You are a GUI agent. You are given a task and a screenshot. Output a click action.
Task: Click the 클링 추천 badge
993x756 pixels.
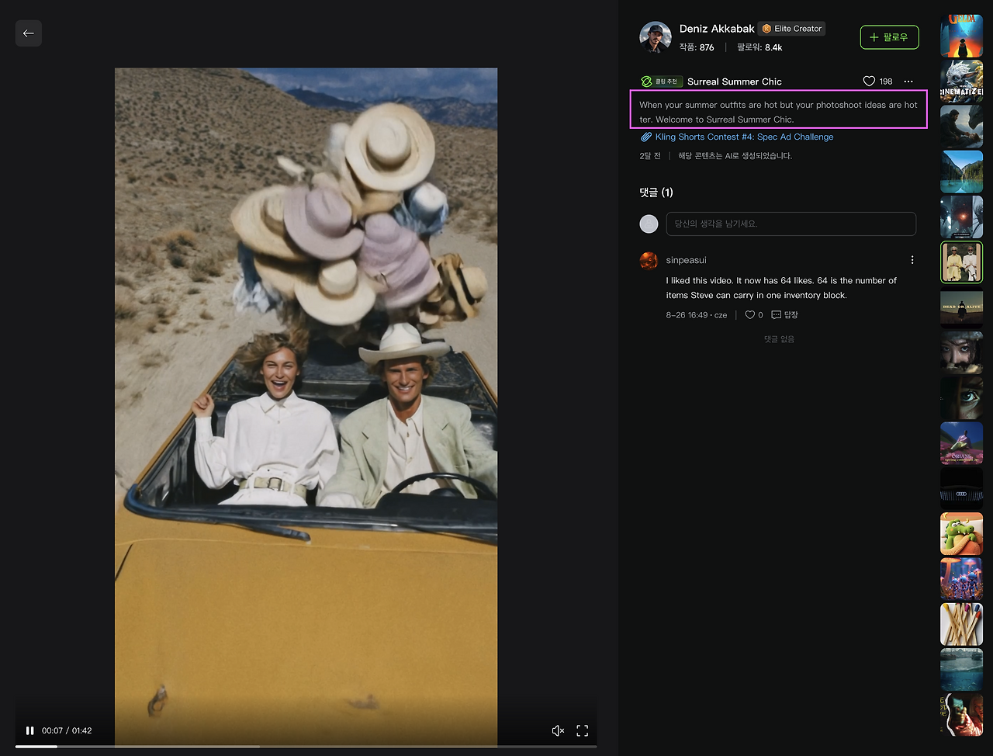[x=661, y=81]
